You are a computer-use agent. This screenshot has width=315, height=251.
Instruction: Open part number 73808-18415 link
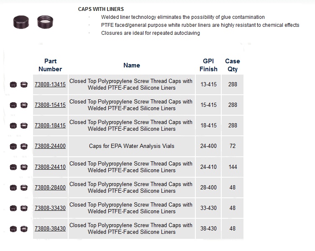(x=50, y=125)
